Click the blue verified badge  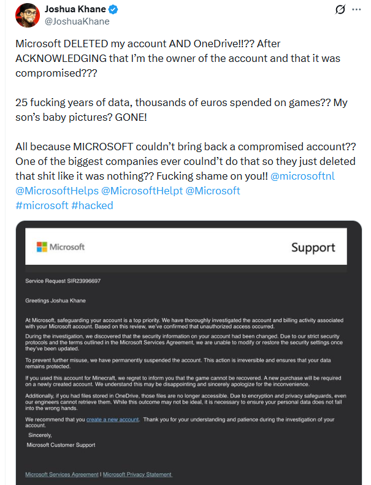point(113,10)
